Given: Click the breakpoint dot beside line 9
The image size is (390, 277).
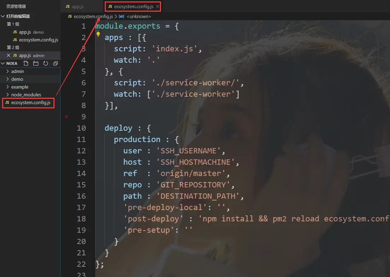Looking at the screenshot, I should tap(67, 117).
